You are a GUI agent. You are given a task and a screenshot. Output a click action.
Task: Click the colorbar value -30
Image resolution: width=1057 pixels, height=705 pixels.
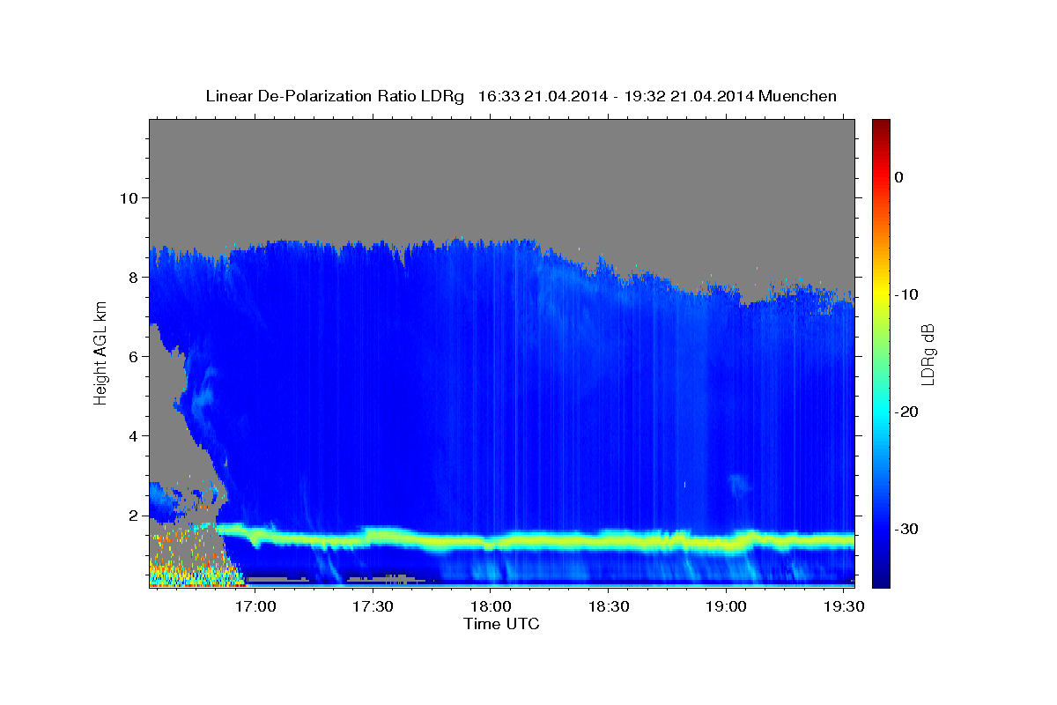tap(905, 529)
